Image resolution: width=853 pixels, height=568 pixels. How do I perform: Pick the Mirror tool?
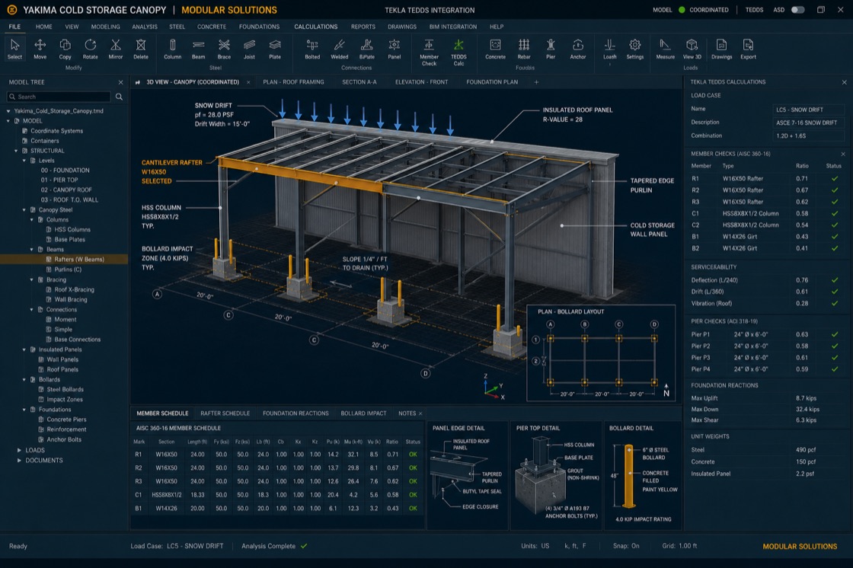[x=115, y=49]
